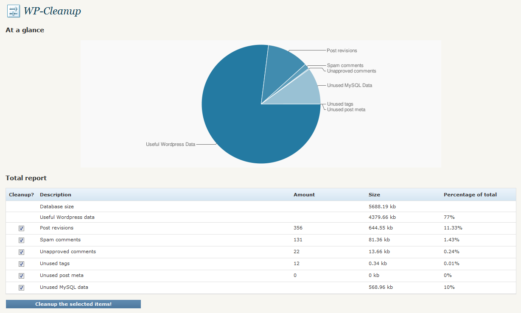Click the Size column header
The image size is (521, 313).
point(374,195)
